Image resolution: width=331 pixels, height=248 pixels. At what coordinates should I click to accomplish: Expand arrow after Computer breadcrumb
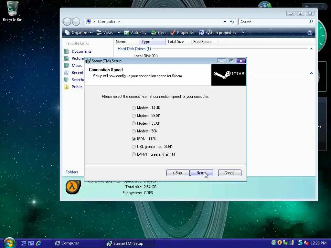(x=119, y=22)
